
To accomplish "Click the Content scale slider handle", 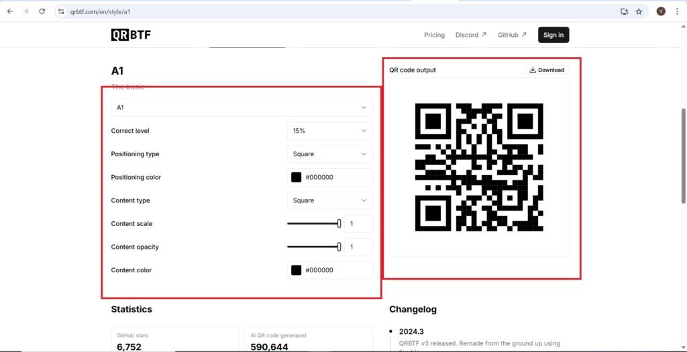I will click(x=339, y=224).
